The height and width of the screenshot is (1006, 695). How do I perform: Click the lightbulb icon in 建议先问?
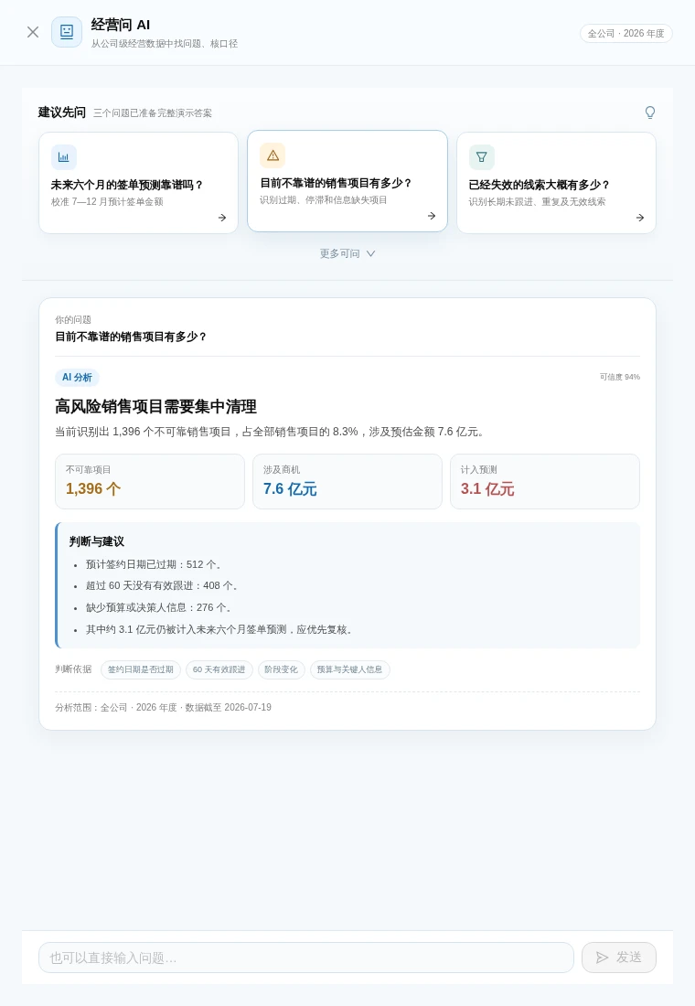650,112
